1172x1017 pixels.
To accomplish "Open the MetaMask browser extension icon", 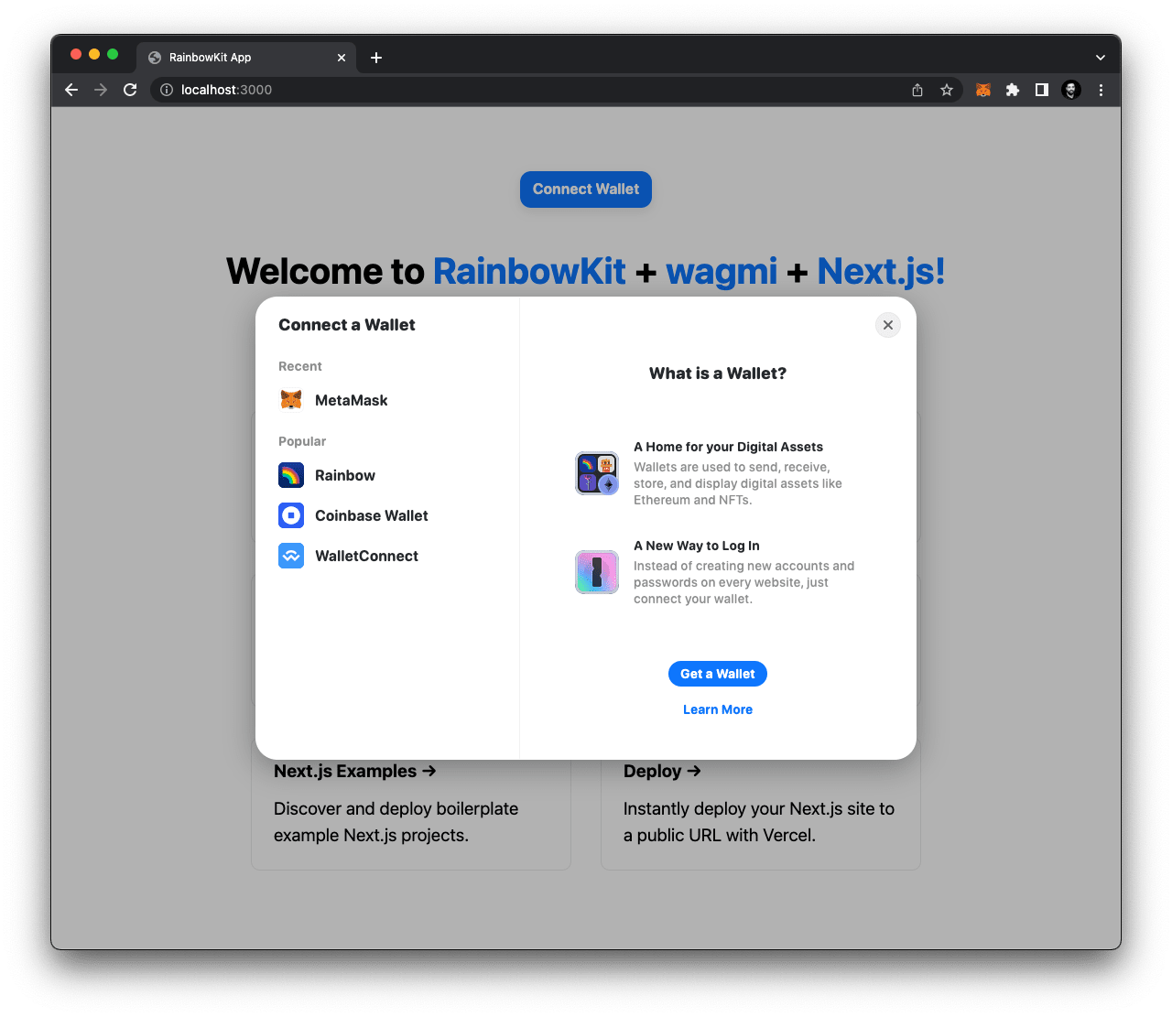I will click(983, 90).
